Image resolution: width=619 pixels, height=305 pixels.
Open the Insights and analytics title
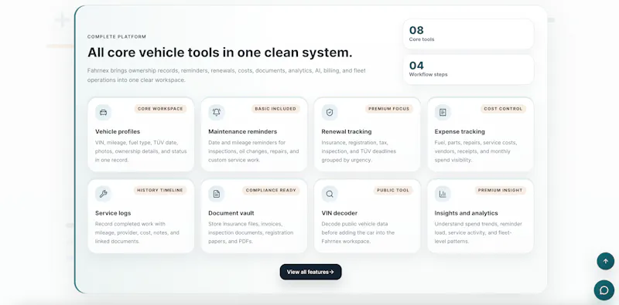click(x=467, y=213)
